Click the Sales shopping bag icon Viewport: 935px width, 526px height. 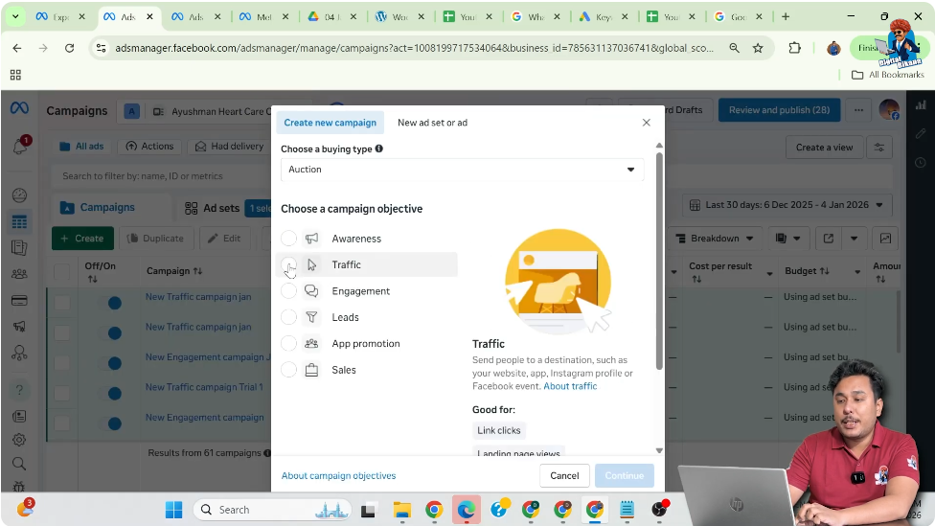[311, 370]
